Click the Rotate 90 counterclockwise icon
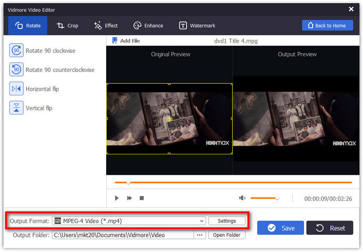This screenshot has height=252, width=363. 16,69
